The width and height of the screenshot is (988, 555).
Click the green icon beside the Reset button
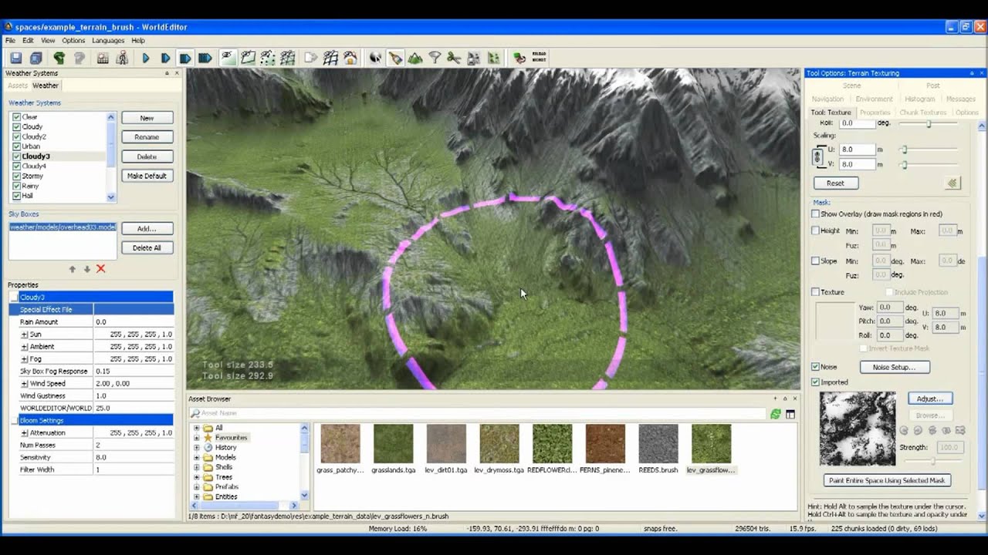click(952, 183)
